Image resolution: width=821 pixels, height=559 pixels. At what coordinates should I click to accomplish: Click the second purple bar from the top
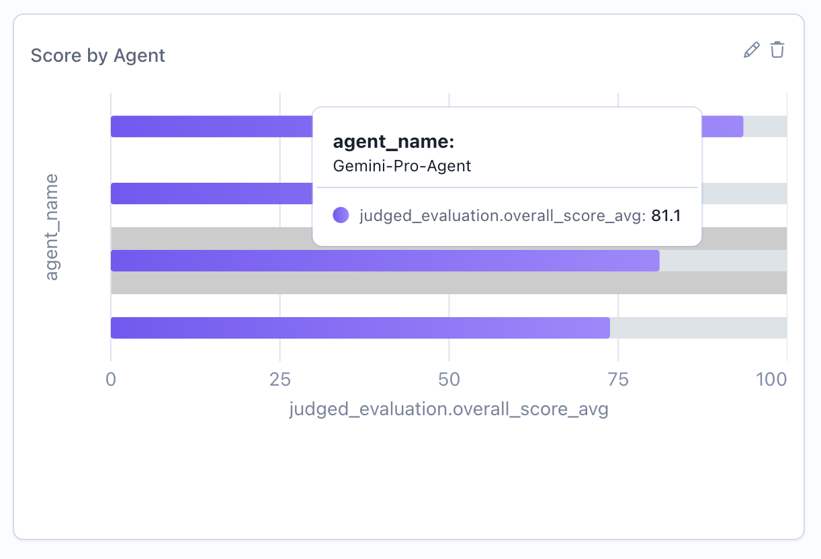[202, 193]
